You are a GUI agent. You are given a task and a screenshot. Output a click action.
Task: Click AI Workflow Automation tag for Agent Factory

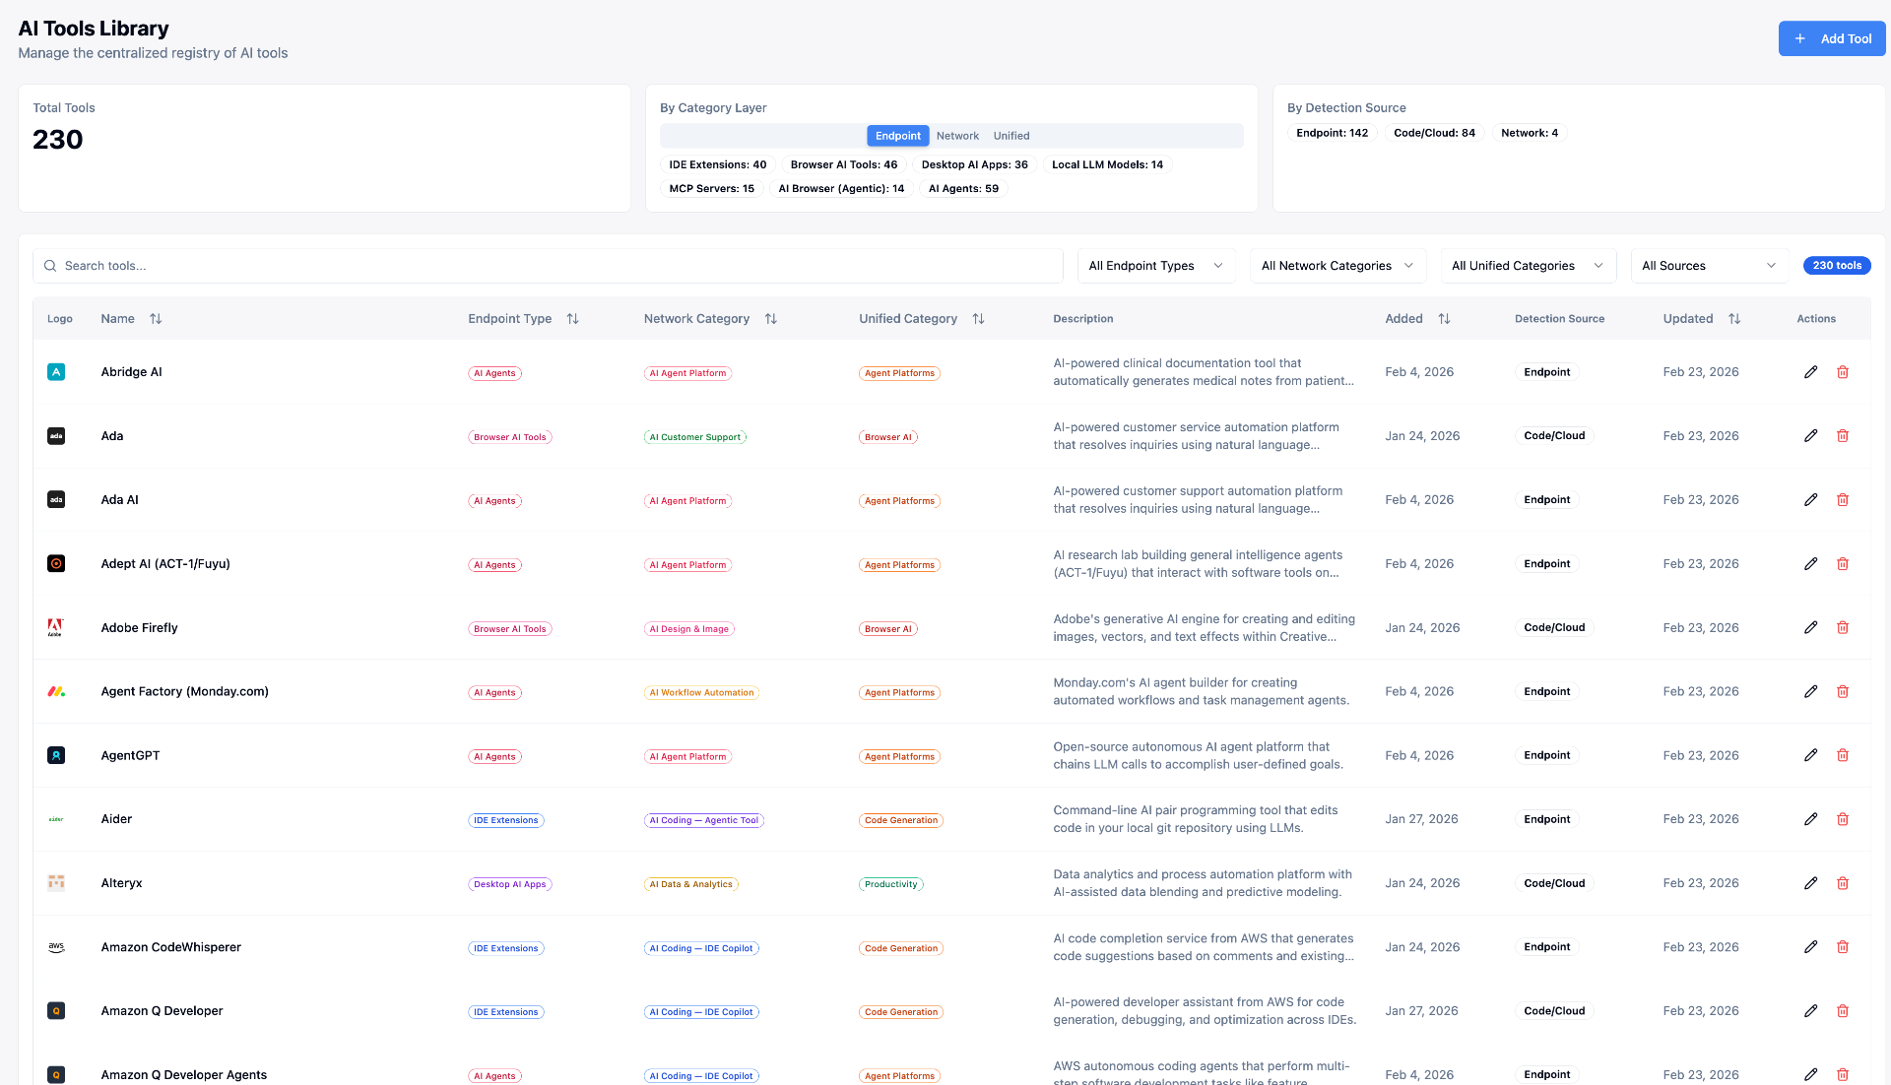701,693
